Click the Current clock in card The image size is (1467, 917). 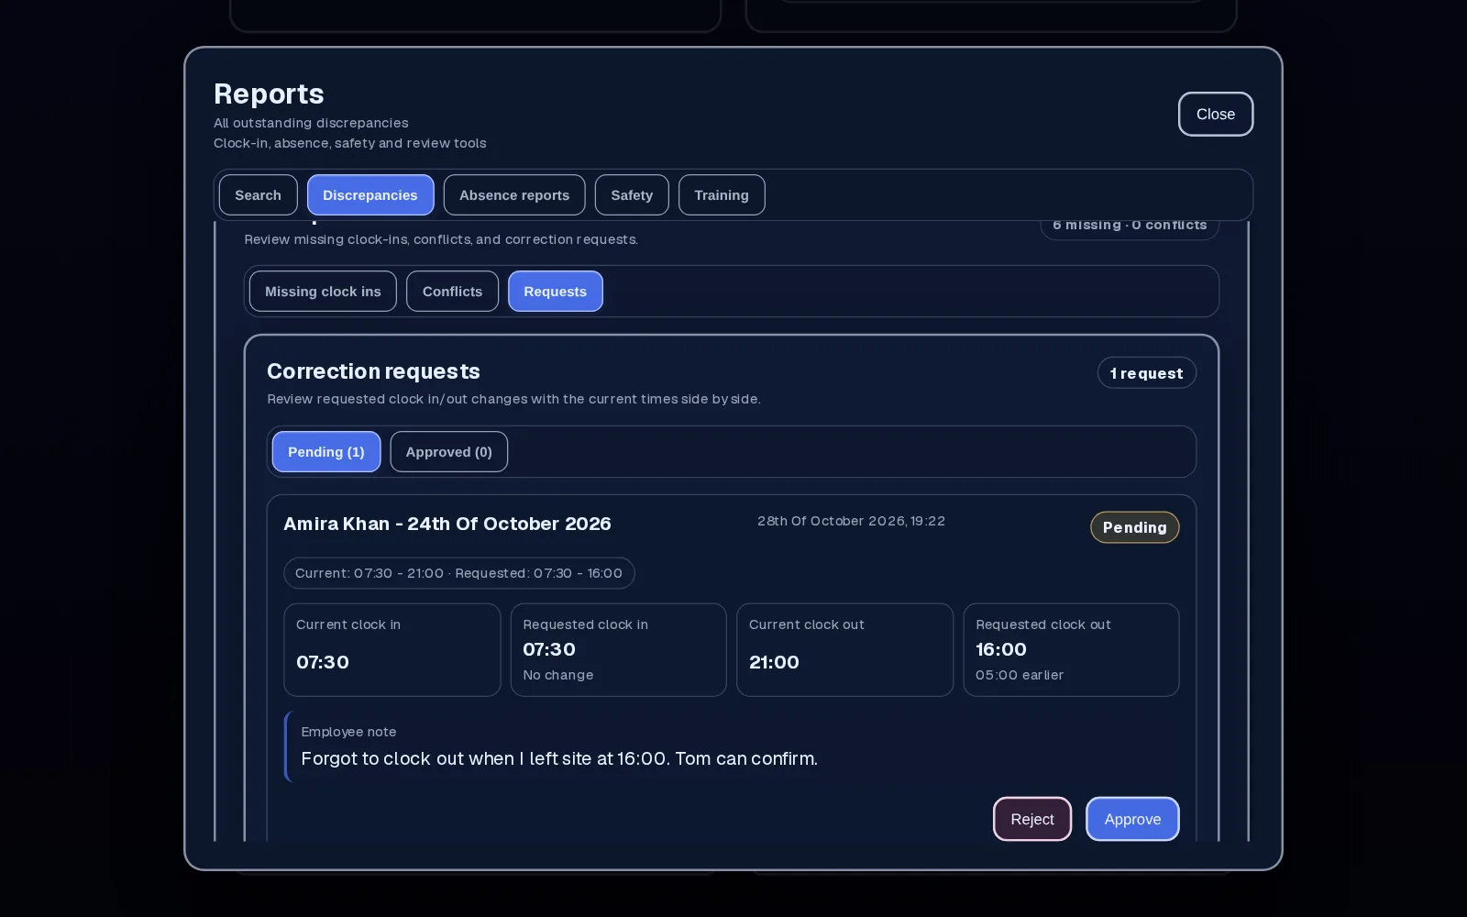(392, 649)
